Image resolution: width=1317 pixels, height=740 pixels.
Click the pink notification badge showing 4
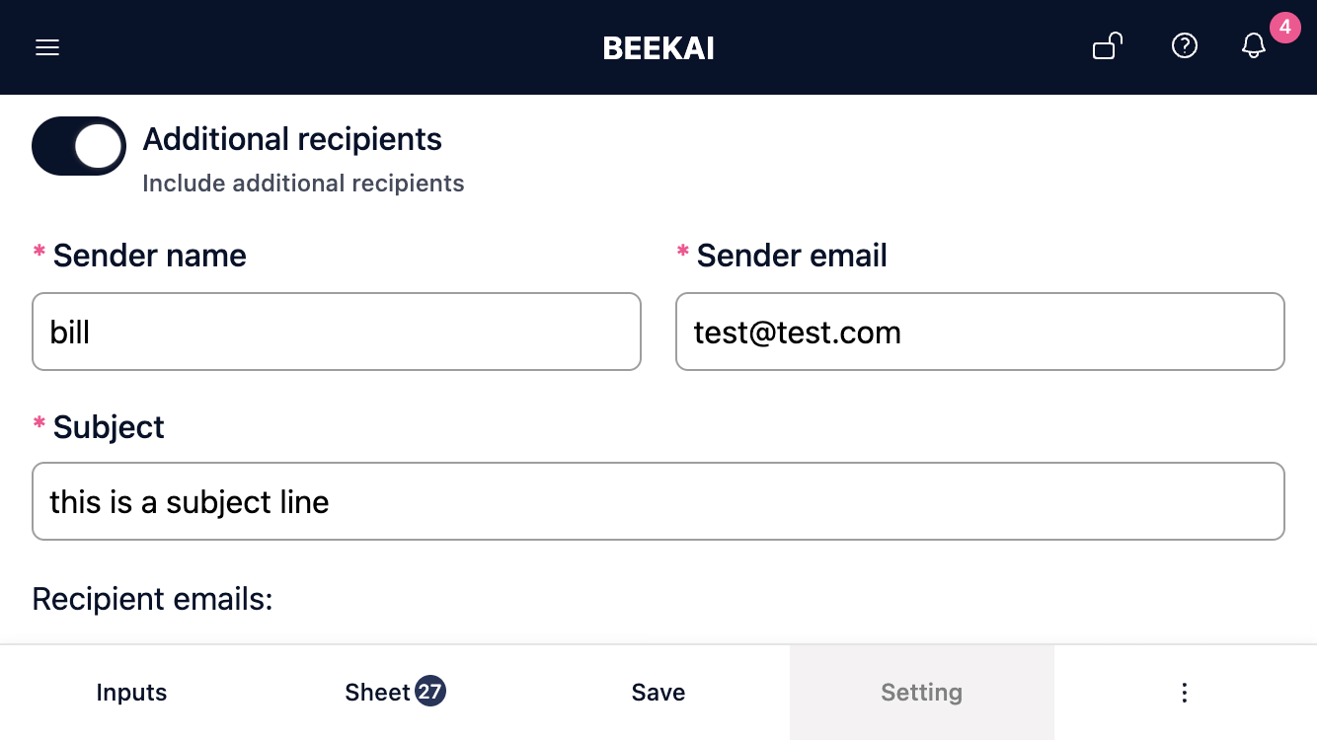click(1284, 28)
